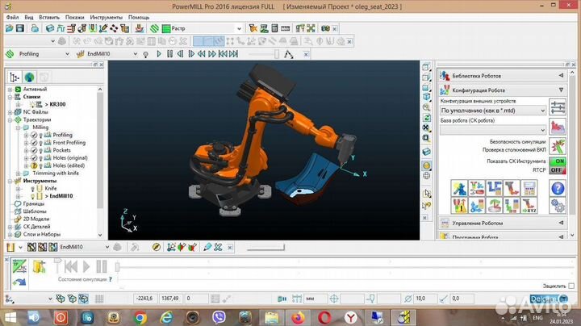
Task: Click the ISO view cube icon in view toolbar
Action: click(427, 97)
